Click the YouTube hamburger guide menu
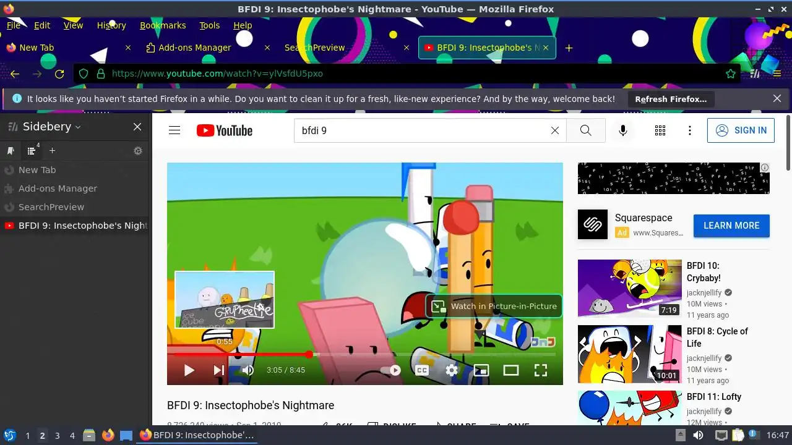Viewport: 792px width, 445px height. [x=174, y=130]
